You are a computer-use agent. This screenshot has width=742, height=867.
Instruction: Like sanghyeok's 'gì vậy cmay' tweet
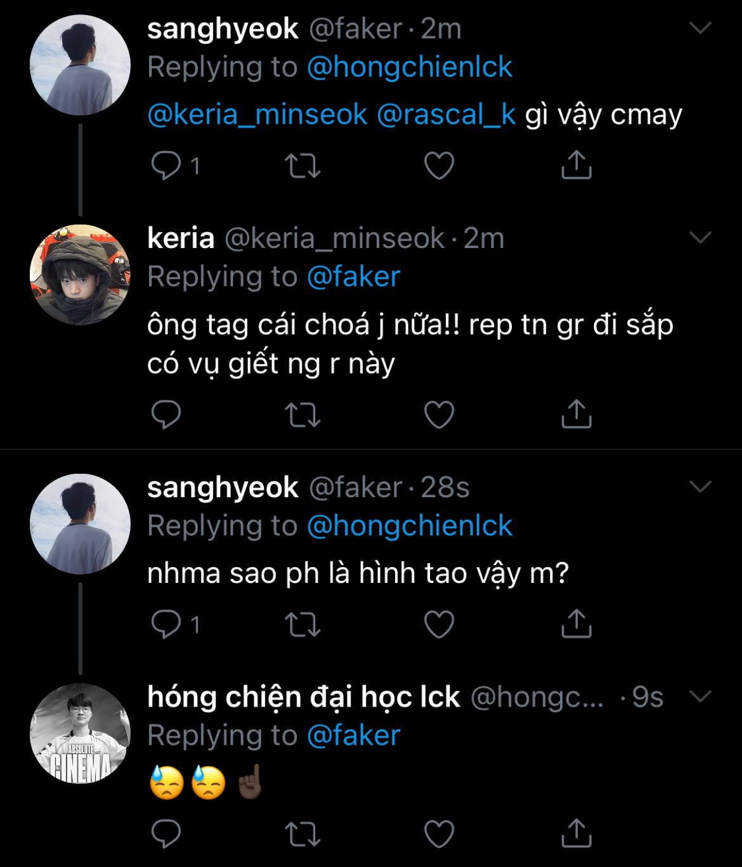439,166
